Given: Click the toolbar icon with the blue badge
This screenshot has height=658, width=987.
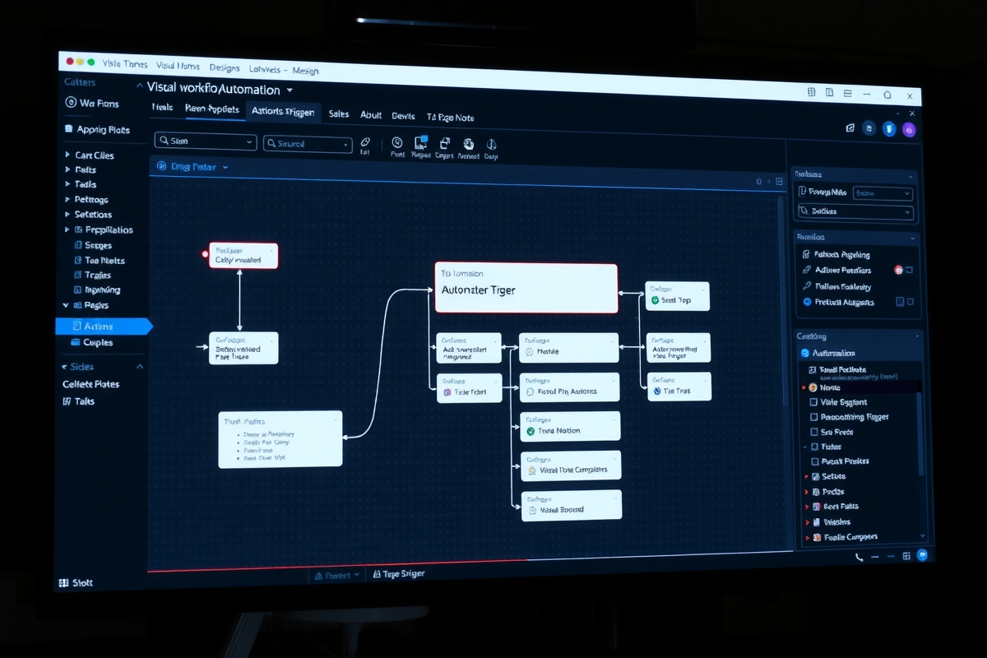Looking at the screenshot, I should click(420, 142).
